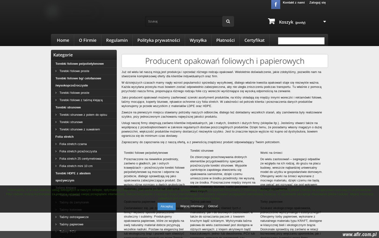Click the white input box in navbar
The height and width of the screenshot is (238, 379).
tap(301, 41)
